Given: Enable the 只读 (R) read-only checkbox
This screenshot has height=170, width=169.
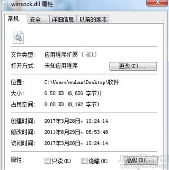Looking at the screenshot, I should pos(47,161).
